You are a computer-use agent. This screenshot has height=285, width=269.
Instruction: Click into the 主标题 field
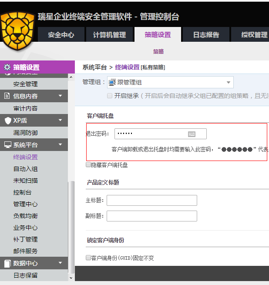coord(152,200)
